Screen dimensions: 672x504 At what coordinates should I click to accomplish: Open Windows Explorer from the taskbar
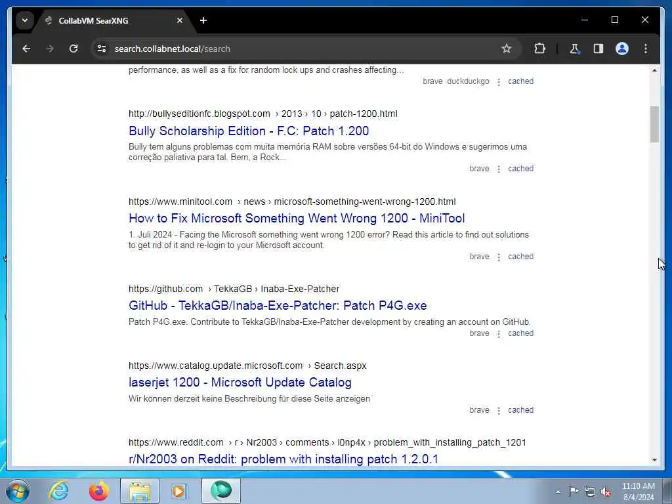(140, 491)
